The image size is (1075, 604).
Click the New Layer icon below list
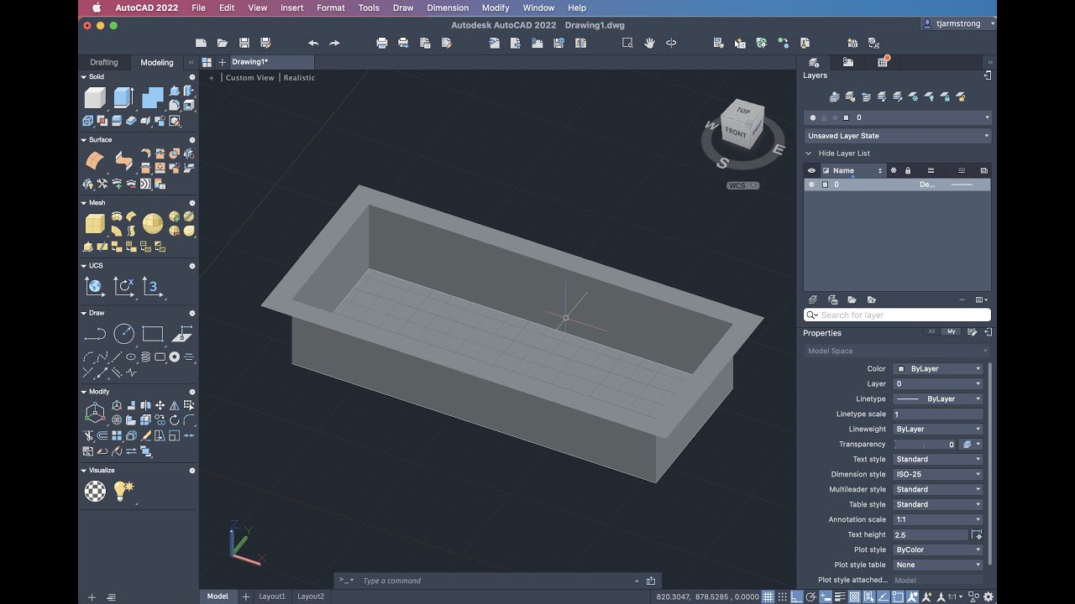tap(812, 299)
